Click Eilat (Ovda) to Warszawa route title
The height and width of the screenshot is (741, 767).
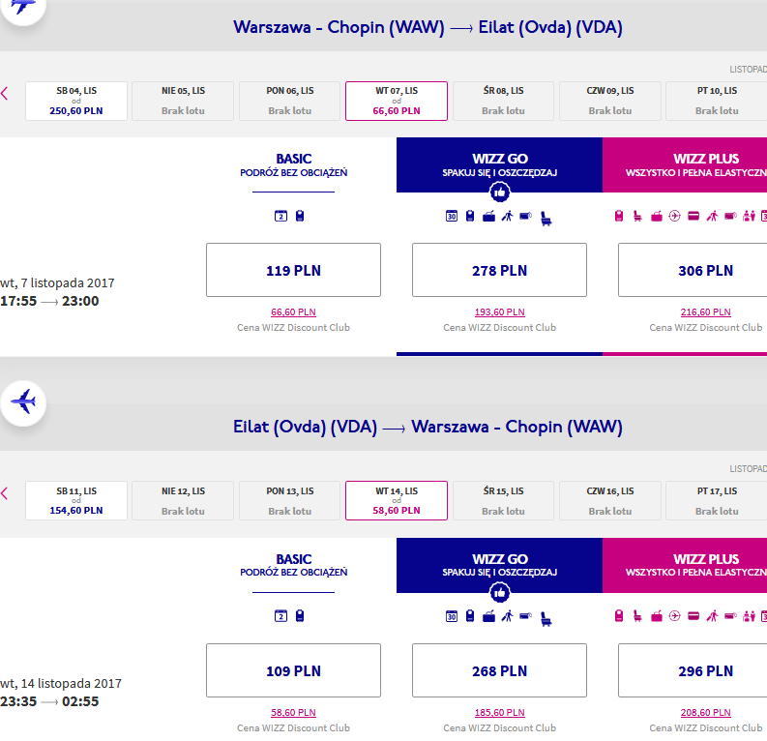(x=428, y=427)
